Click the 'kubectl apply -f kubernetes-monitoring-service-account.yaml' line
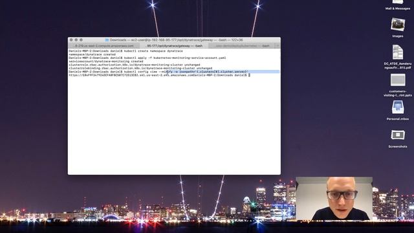The width and height of the screenshot is (414, 233). click(x=147, y=58)
